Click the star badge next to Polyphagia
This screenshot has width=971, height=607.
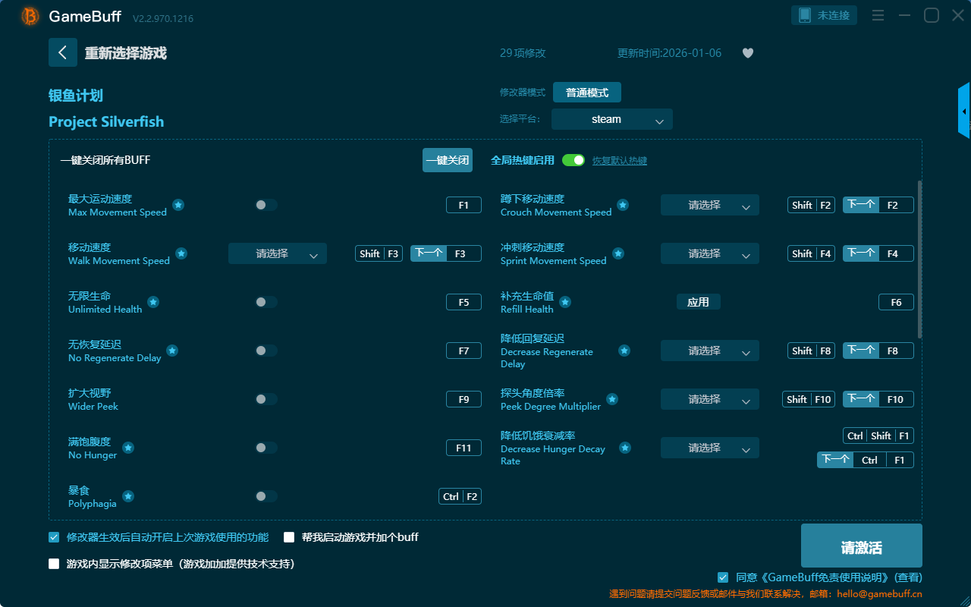tap(128, 496)
